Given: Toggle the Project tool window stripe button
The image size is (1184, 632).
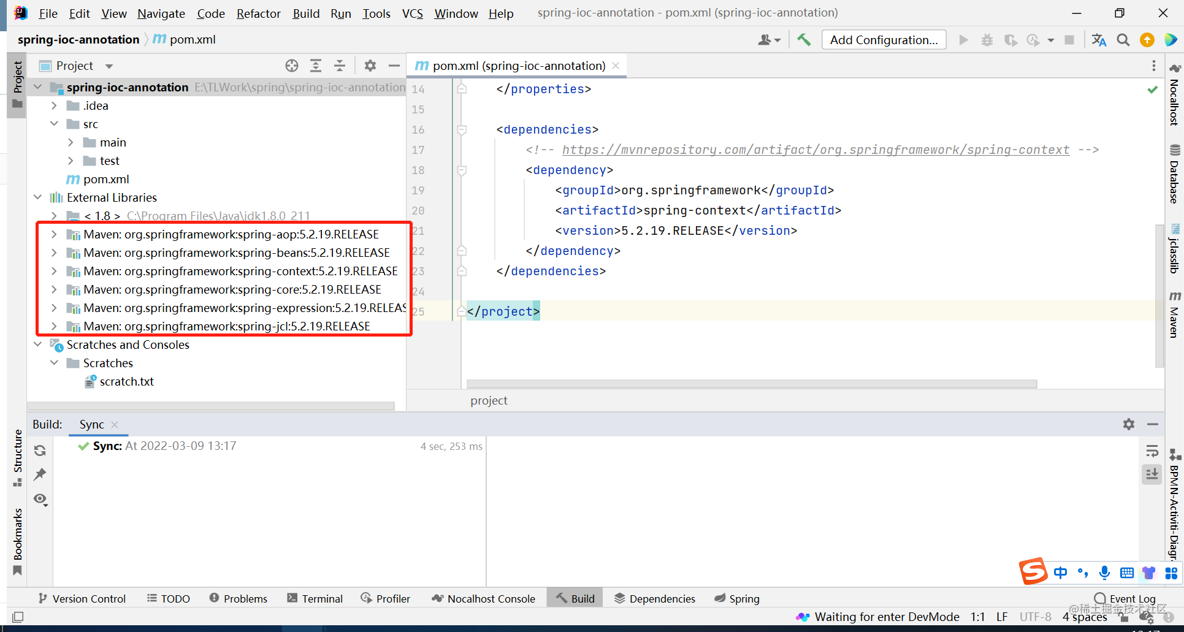Looking at the screenshot, I should 17,84.
